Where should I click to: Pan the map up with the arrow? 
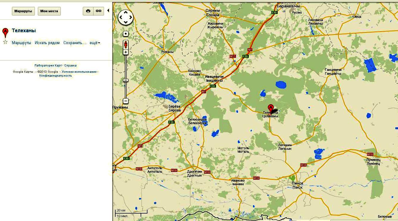tap(126, 13)
